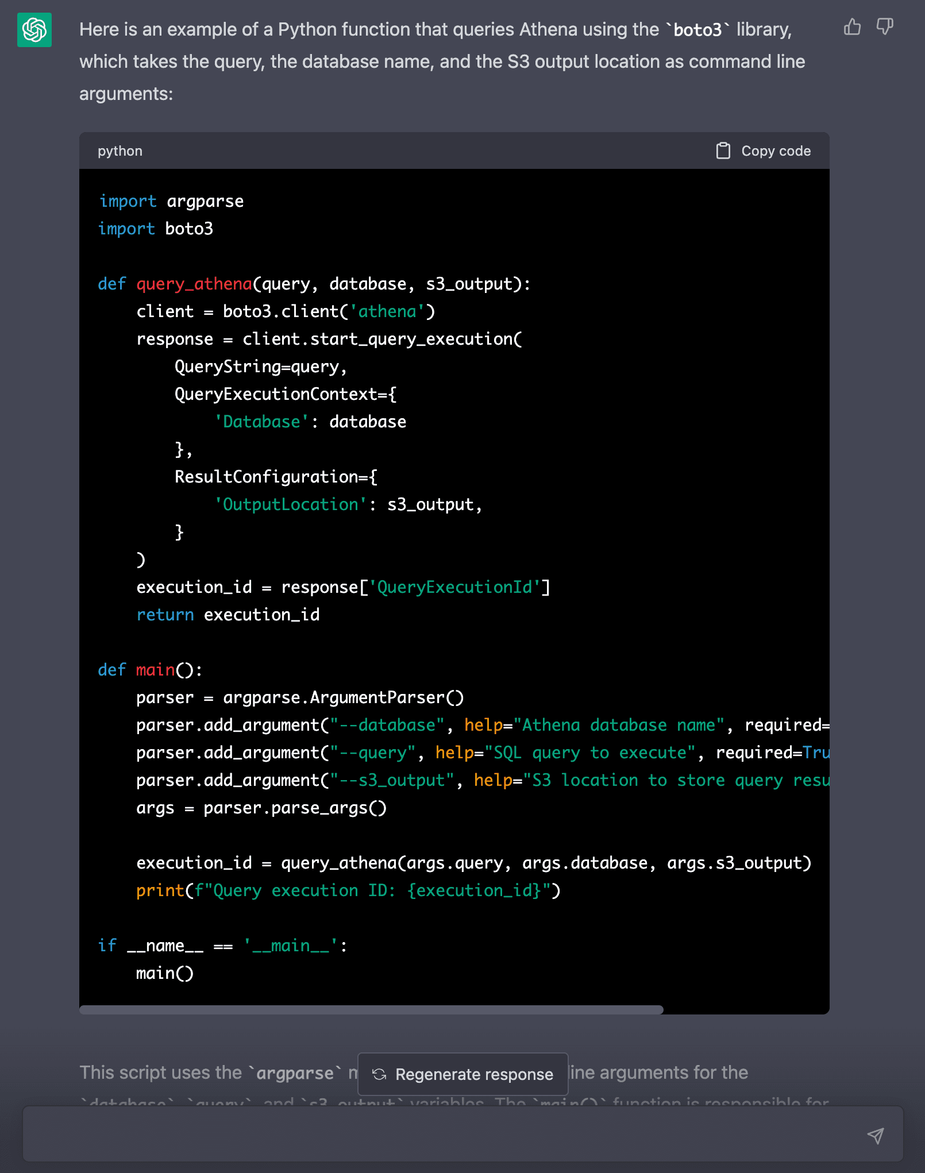Select the dark code editor region
Viewport: 925px width, 1173px height.
454,574
